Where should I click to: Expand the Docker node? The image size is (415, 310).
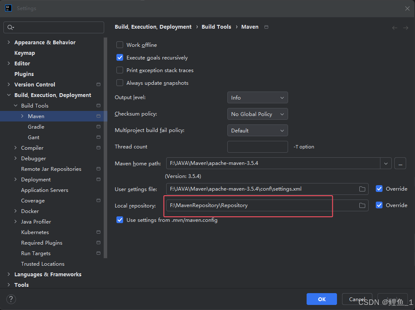pyautogui.click(x=16, y=211)
